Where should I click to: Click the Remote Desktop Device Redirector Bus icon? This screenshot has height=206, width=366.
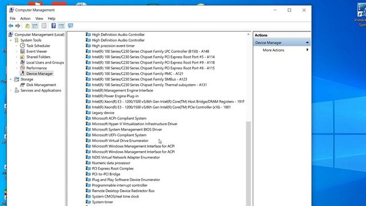(x=88, y=191)
